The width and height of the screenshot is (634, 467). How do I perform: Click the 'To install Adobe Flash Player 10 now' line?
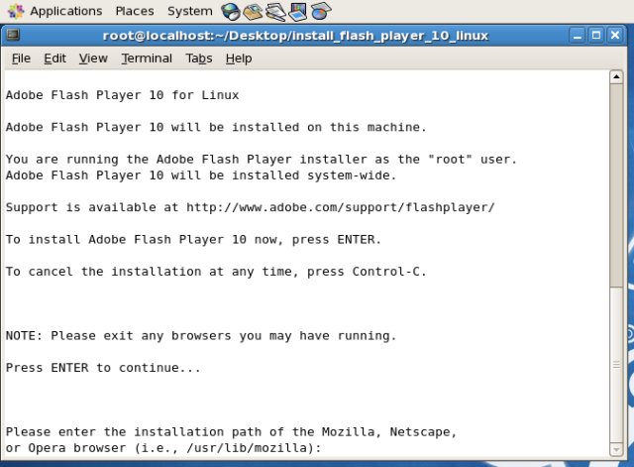point(193,240)
